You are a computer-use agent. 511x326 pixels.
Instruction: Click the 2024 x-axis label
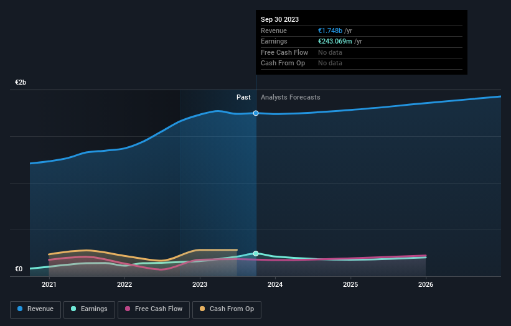pyautogui.click(x=275, y=284)
